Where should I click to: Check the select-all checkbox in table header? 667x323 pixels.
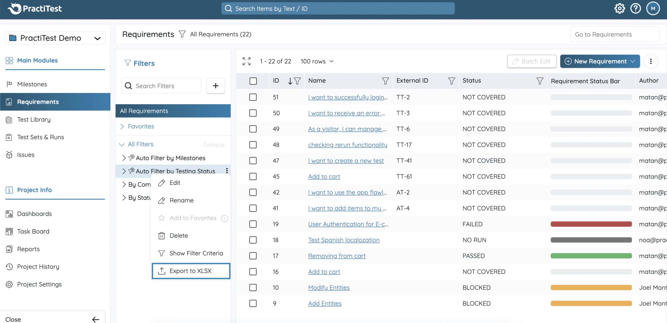pyautogui.click(x=253, y=81)
